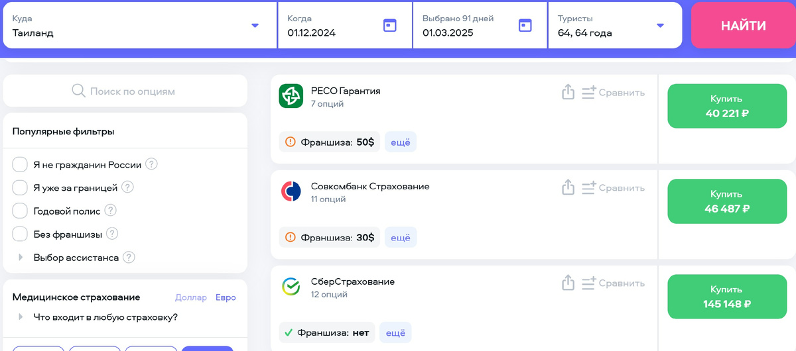Expand Что входит в любую страховку?

[x=21, y=317]
